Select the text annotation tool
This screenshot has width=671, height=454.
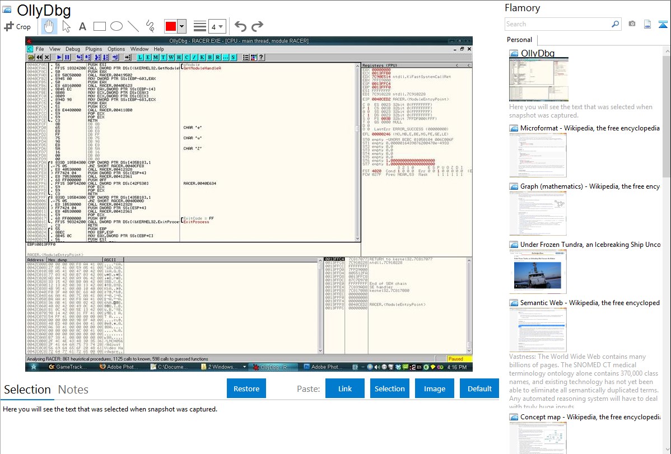[x=82, y=26]
